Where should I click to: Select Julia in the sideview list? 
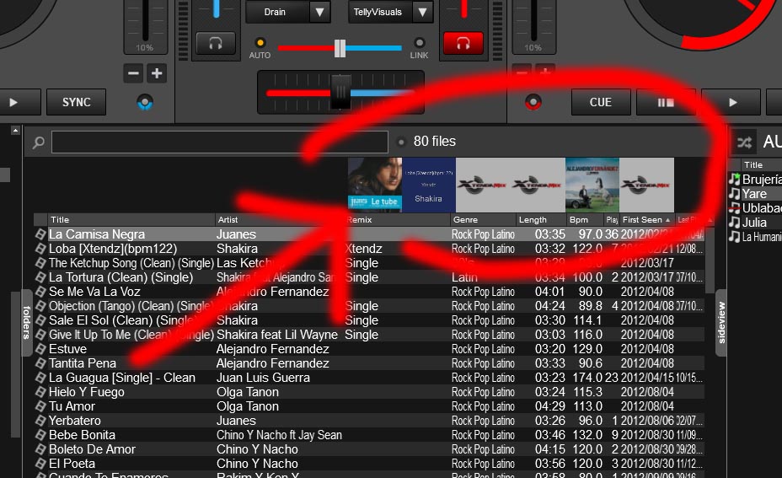click(x=755, y=223)
